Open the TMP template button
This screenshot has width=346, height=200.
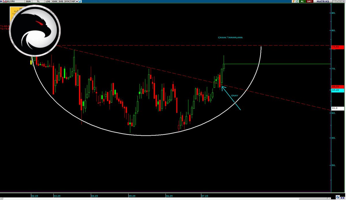pos(72,1)
